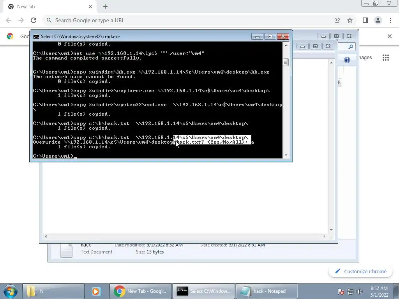Toggle Chrome side panel icon
The image size is (399, 299).
coord(365,20)
